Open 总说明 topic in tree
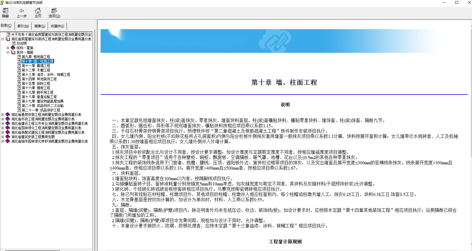Viewport: 472px width, 251px height. click(21, 43)
